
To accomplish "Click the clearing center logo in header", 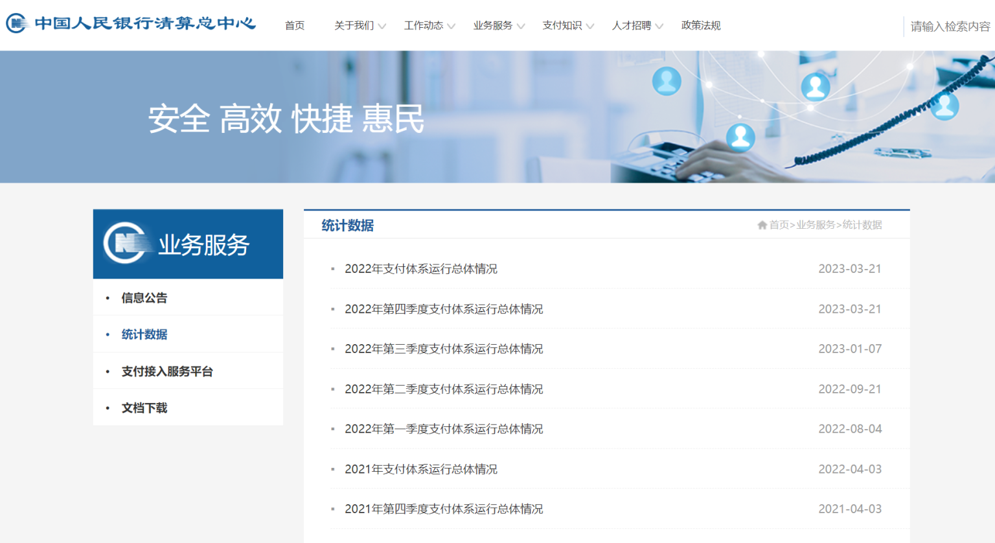I will point(131,23).
